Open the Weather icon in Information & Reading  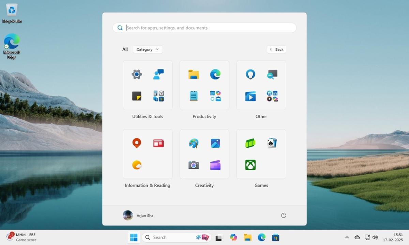tap(136, 165)
